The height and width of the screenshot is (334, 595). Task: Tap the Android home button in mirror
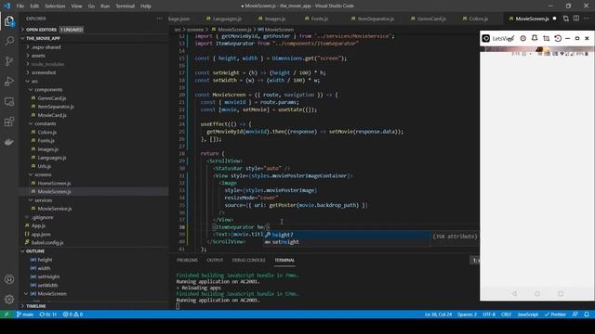(x=537, y=293)
